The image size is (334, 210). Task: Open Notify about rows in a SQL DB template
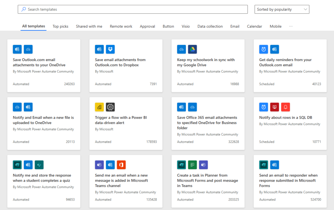click(285, 118)
